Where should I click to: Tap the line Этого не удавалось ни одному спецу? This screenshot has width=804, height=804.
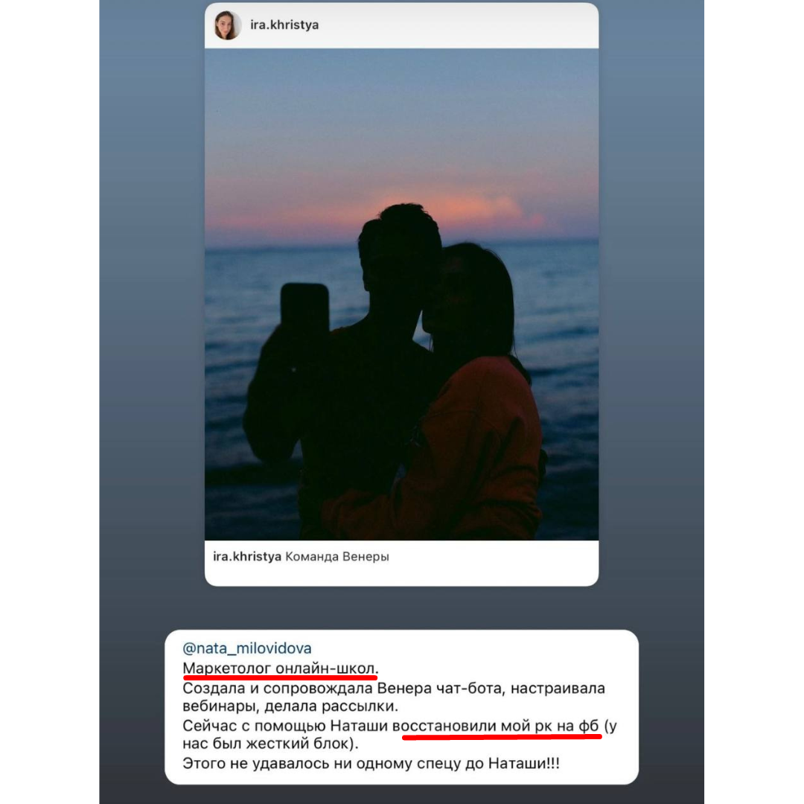[371, 764]
